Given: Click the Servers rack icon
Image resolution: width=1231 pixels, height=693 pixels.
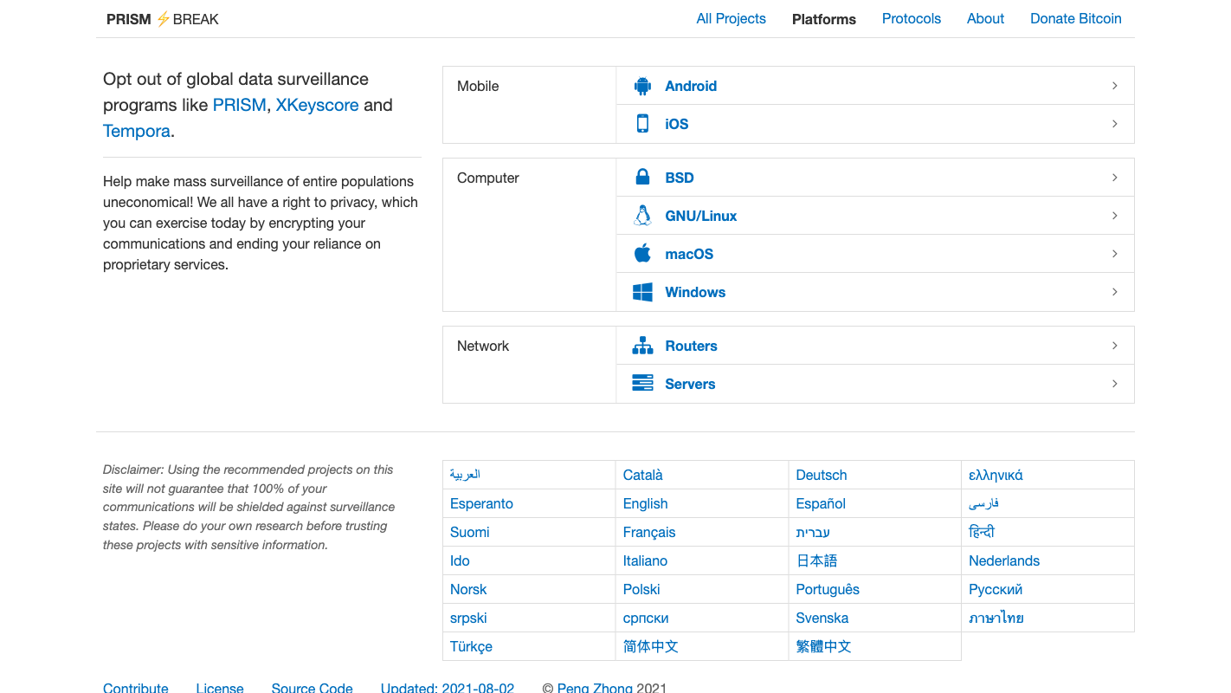Looking at the screenshot, I should point(642,383).
